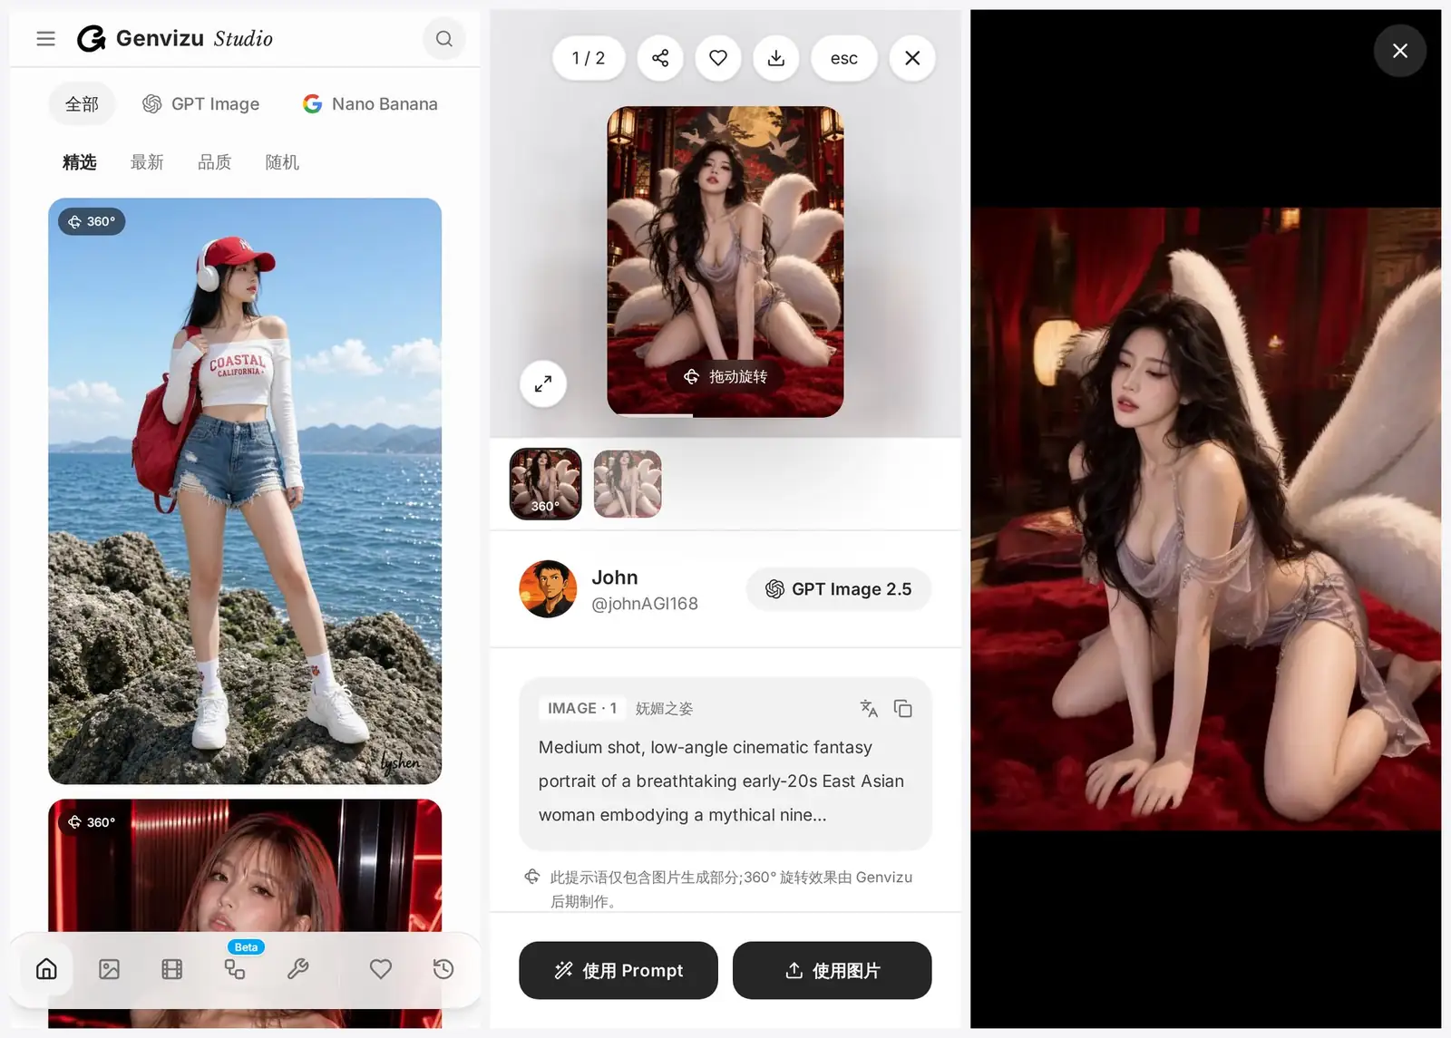
Task: Click the 使用 Prompt button
Action: tap(618, 971)
